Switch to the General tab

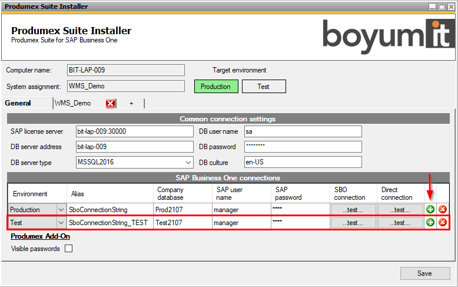18,103
